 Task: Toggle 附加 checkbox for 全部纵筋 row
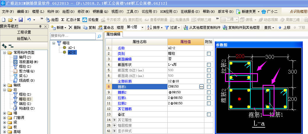tap(209, 81)
